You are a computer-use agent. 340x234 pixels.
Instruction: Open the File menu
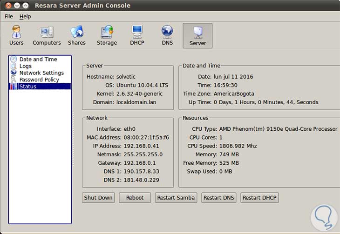[x=9, y=16]
